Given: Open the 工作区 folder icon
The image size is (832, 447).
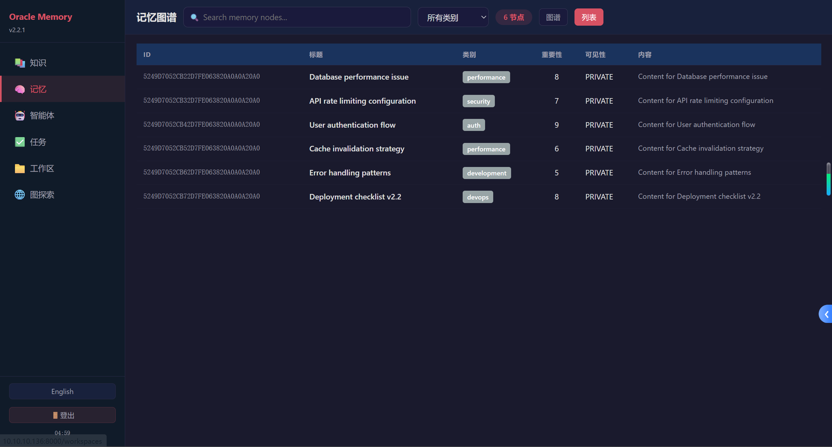Looking at the screenshot, I should pyautogui.click(x=20, y=168).
